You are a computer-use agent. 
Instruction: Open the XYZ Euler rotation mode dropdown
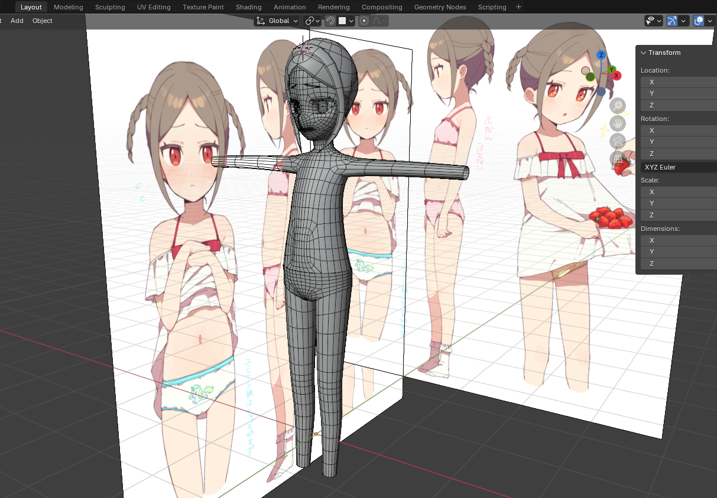tap(679, 167)
